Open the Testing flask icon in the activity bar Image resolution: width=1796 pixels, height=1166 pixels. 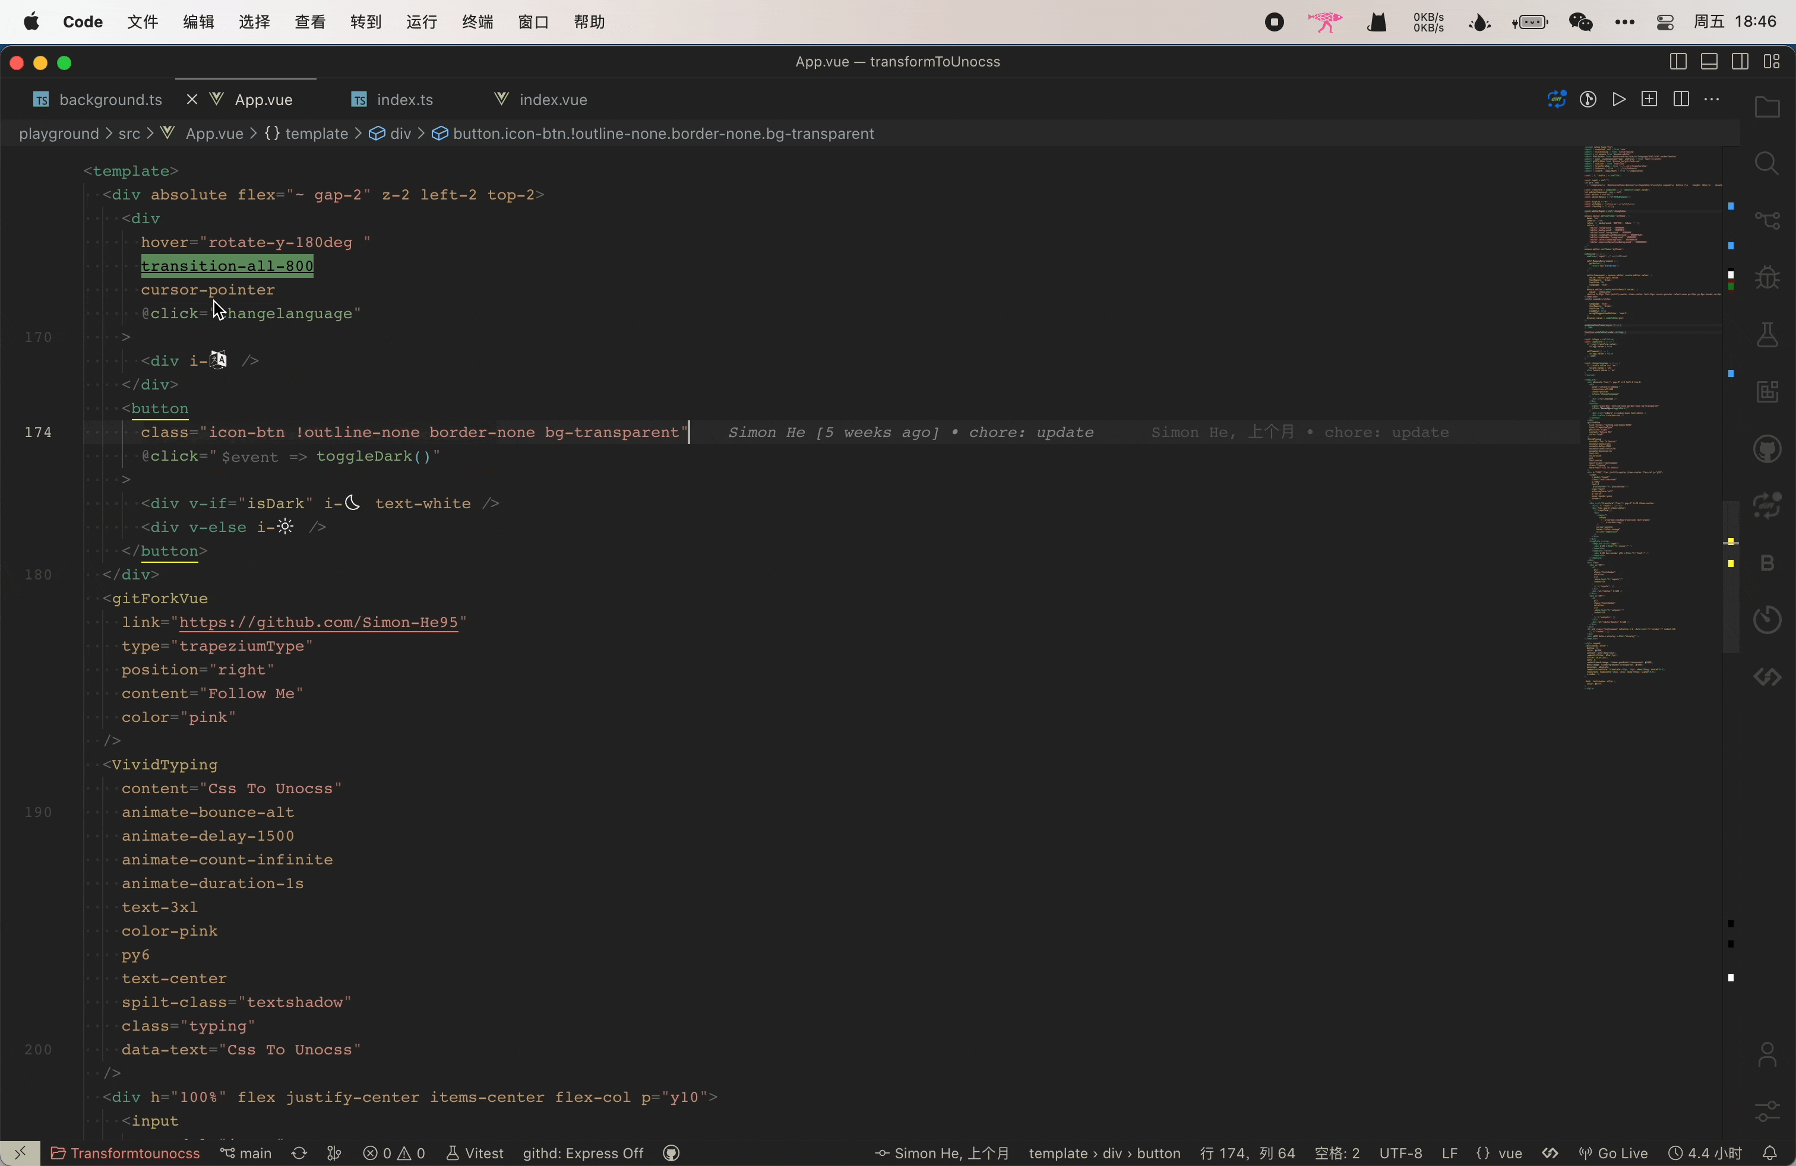click(x=1766, y=335)
